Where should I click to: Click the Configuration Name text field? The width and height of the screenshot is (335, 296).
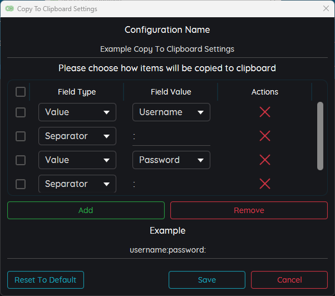pos(167,49)
